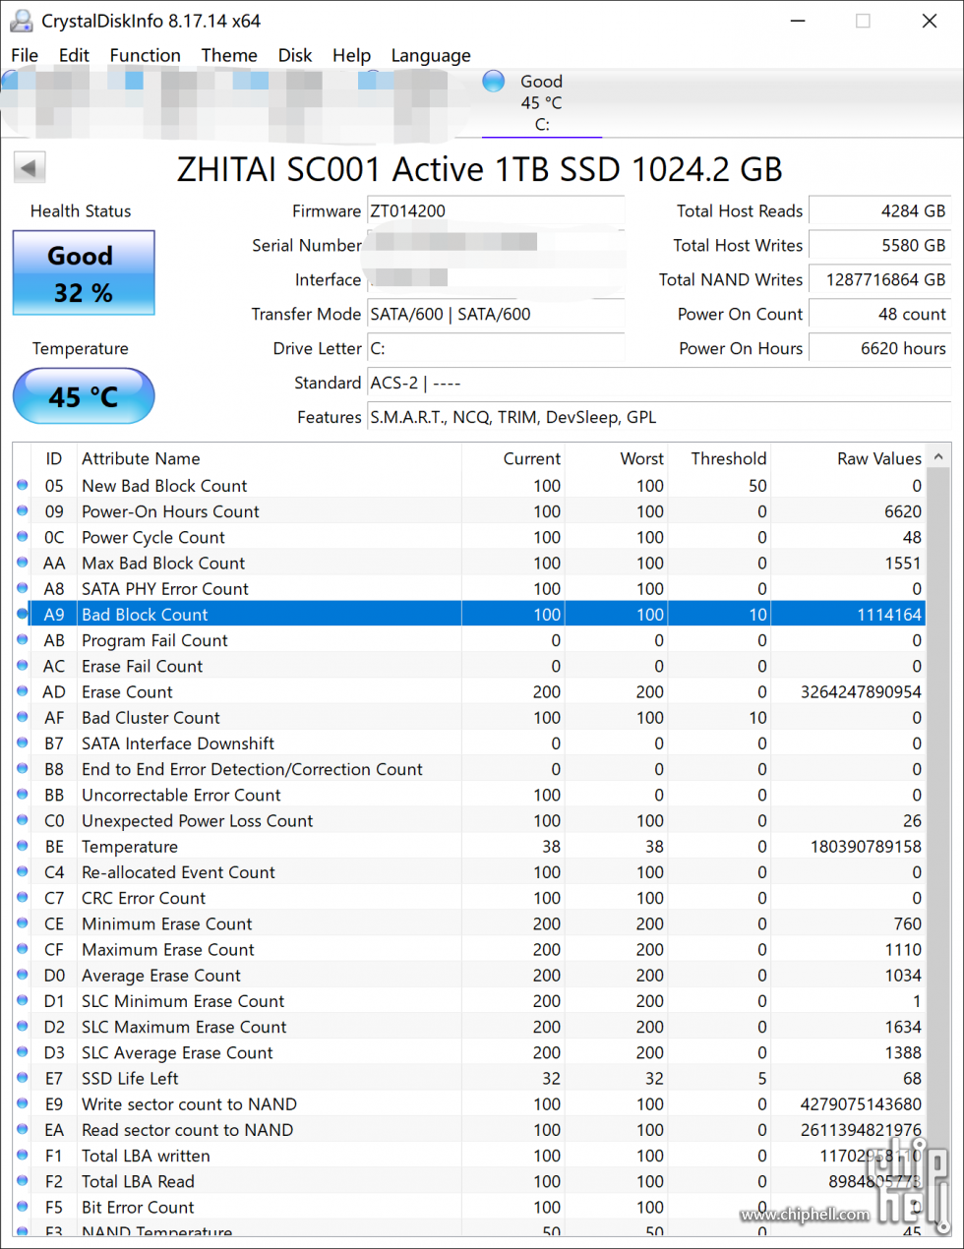This screenshot has height=1249, width=964.
Task: Click status dot for Minimum Erase Count row CE
Action: tap(23, 922)
